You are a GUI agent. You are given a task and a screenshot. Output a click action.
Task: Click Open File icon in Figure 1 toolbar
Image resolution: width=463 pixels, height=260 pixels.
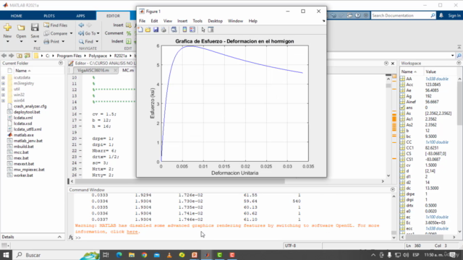pos(148,30)
